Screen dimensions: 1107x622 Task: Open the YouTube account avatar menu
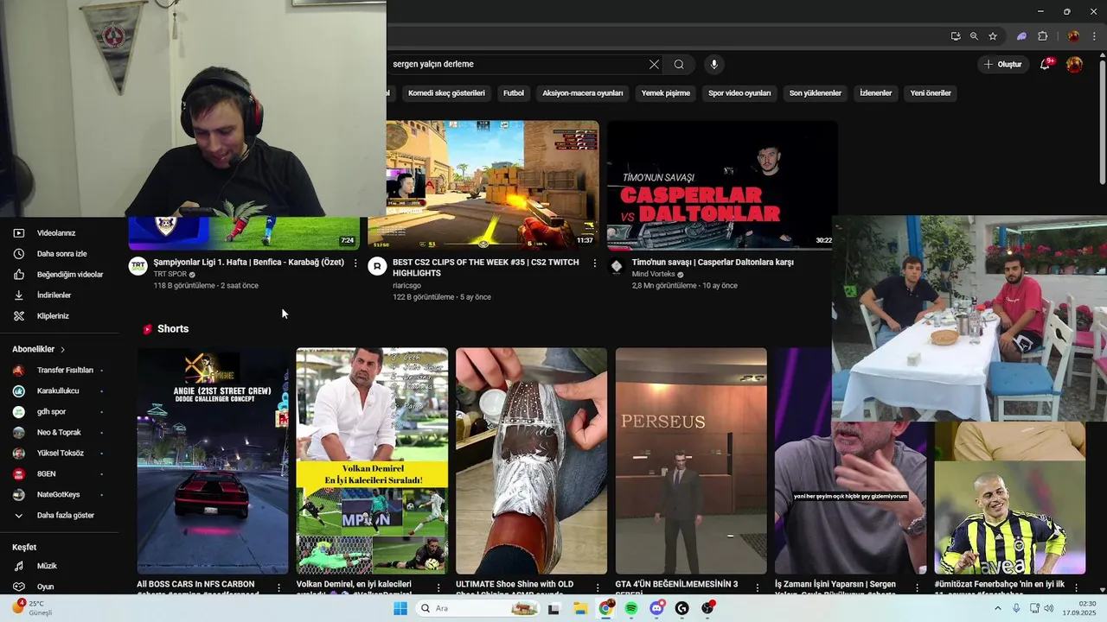pos(1074,64)
